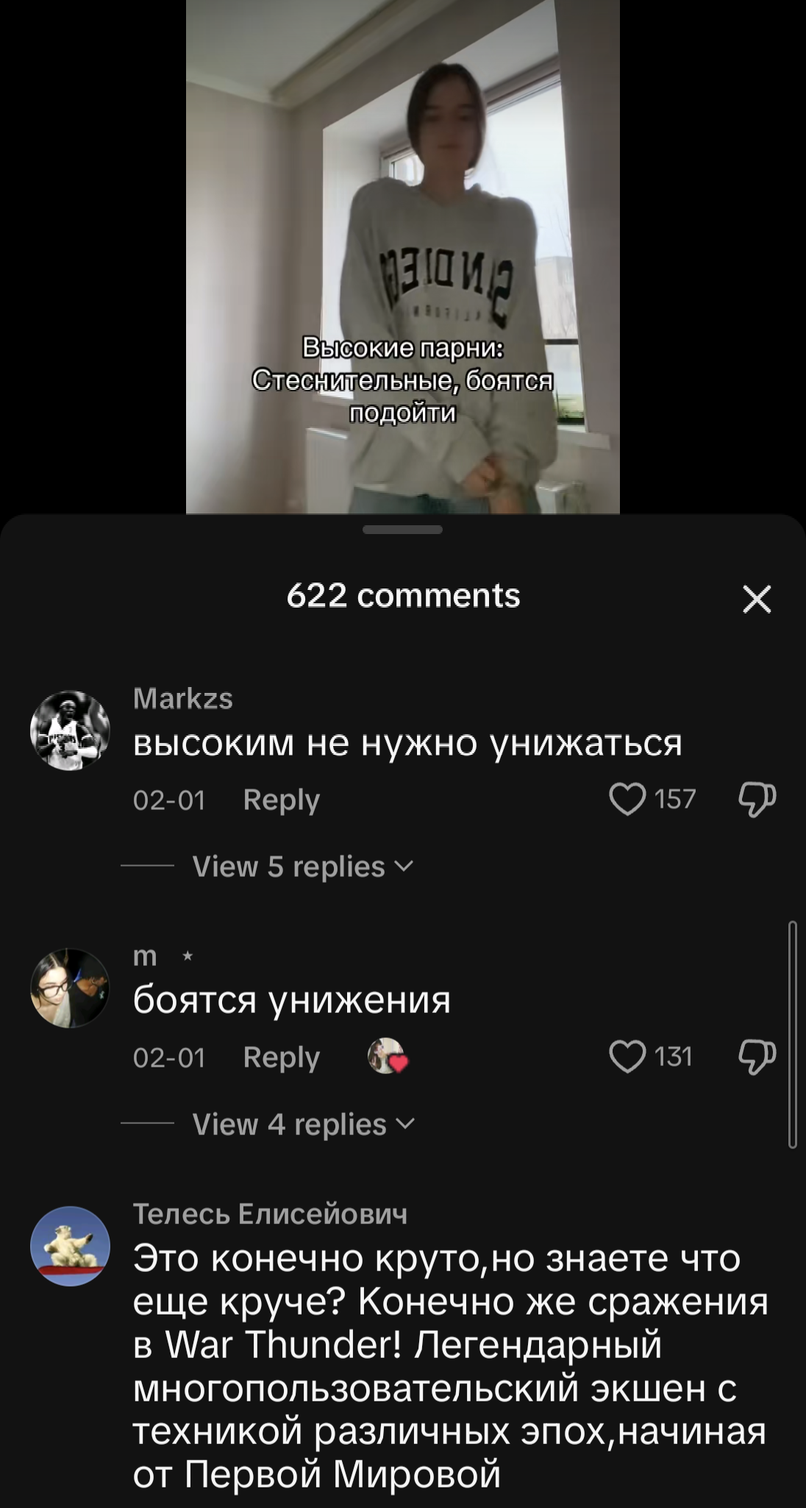Tap the heart icon with 131 likes
The height and width of the screenshot is (1508, 806).
[627, 1057]
